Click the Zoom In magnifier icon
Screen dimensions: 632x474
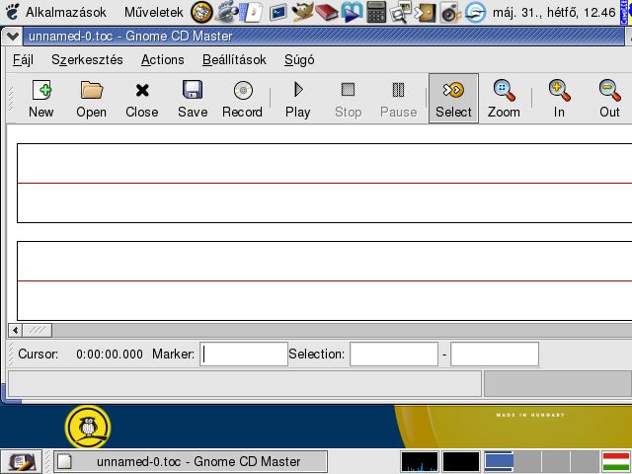pos(559,98)
